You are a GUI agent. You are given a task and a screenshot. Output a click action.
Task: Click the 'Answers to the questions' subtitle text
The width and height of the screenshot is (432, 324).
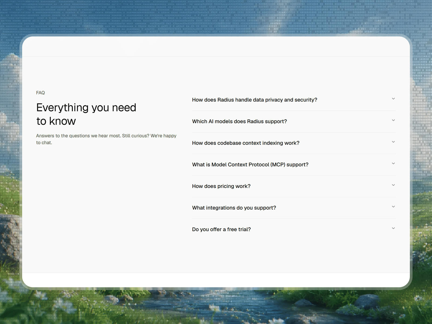pyautogui.click(x=106, y=139)
